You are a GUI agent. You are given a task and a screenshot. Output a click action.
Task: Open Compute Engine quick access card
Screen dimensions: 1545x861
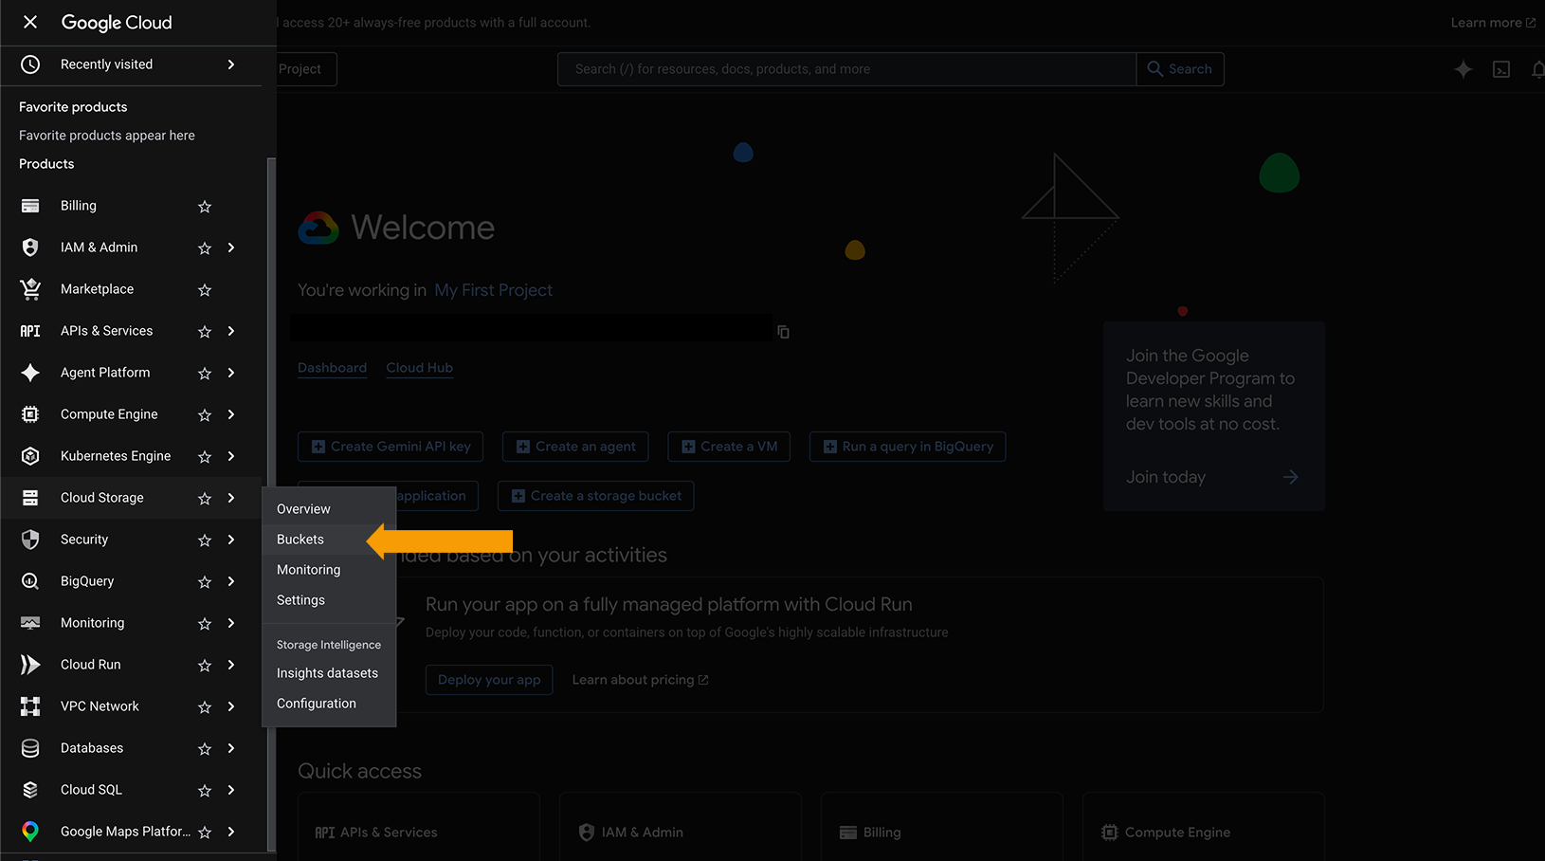(x=1203, y=827)
